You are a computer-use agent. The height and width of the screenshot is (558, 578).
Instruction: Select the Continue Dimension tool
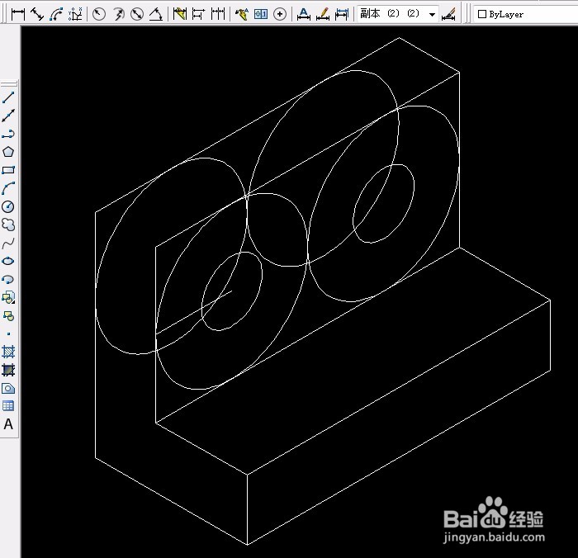coord(218,14)
